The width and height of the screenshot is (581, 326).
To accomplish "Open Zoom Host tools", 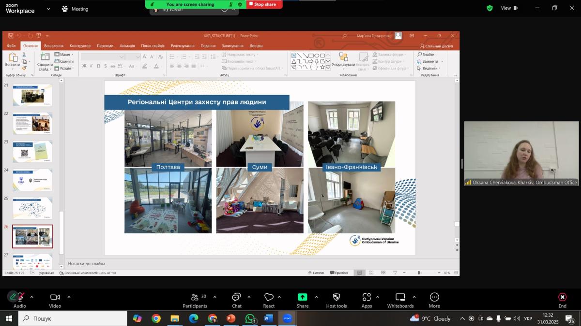I will click(336, 299).
